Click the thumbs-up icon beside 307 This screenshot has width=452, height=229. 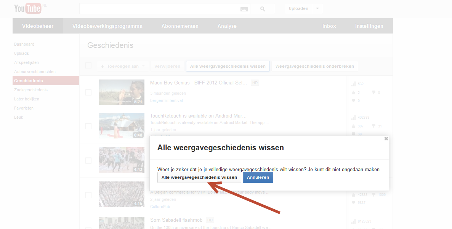click(353, 126)
